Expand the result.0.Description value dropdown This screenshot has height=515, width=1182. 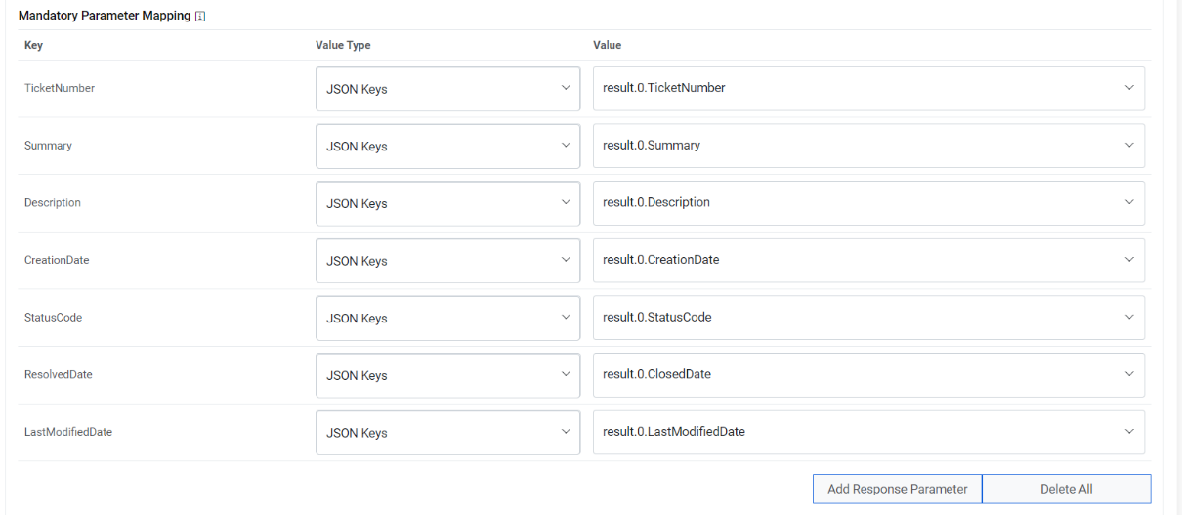pos(867,203)
